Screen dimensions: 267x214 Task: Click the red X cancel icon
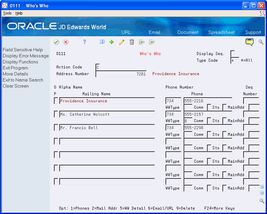coord(66,42)
